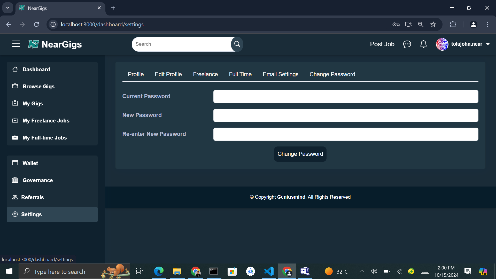Select the Freelance tab
The height and width of the screenshot is (279, 496).
205,74
